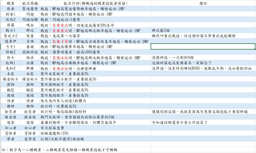Select the cell 初心者 in the 職業 column

(11, 128)
